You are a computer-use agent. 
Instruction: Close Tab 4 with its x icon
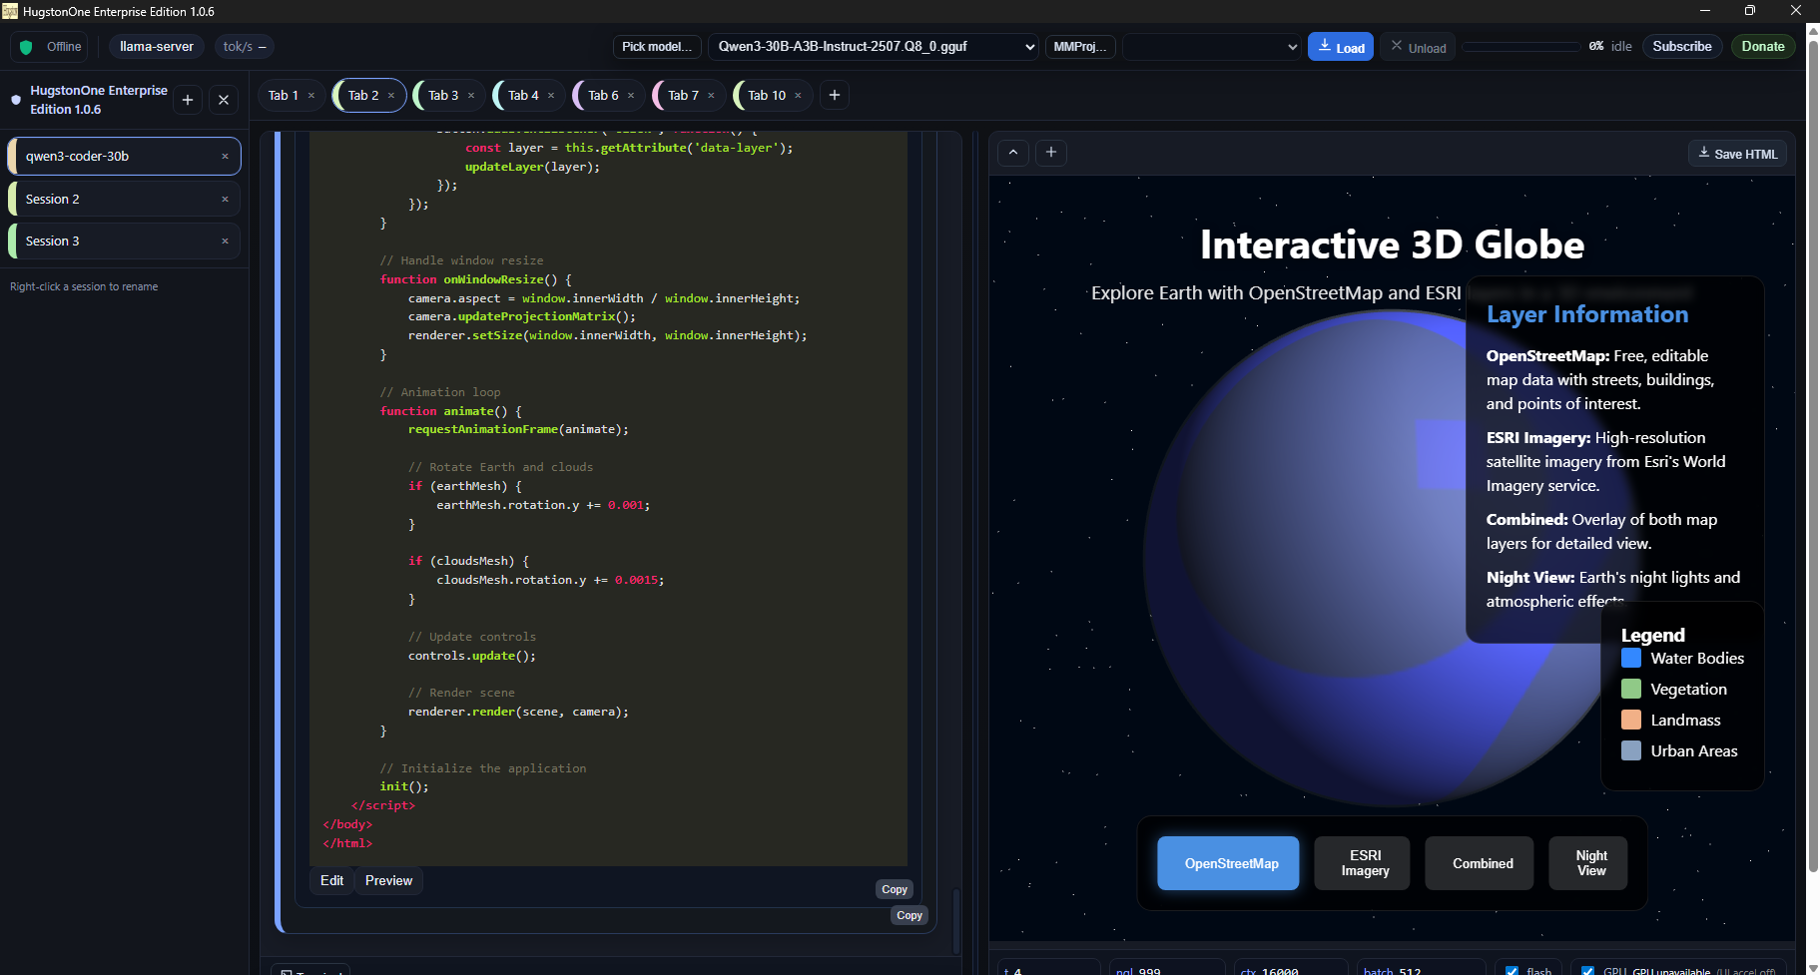tap(551, 96)
